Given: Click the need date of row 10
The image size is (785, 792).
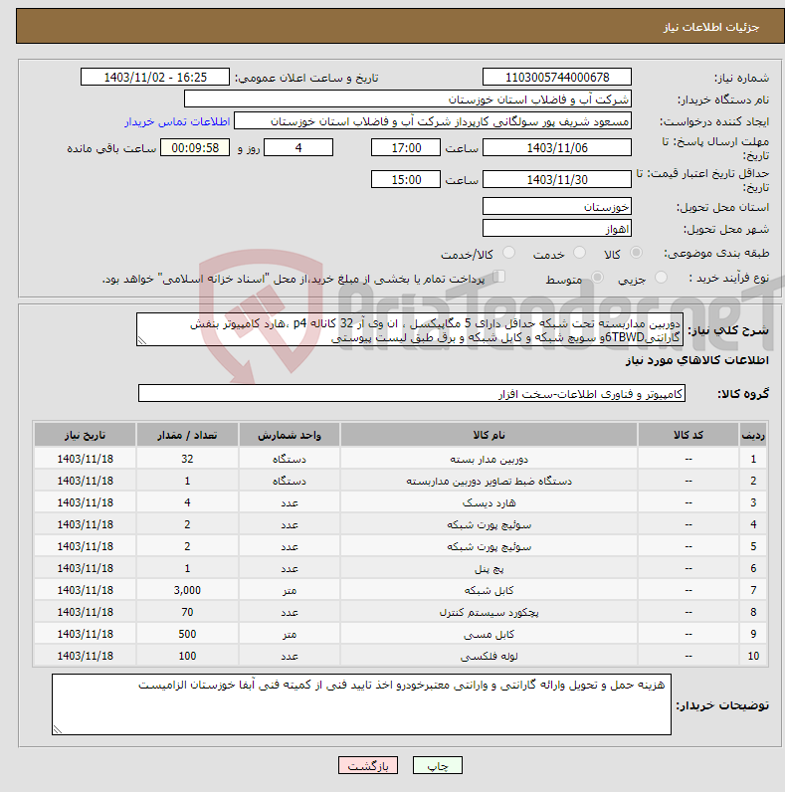Looking at the screenshot, I should [x=85, y=656].
